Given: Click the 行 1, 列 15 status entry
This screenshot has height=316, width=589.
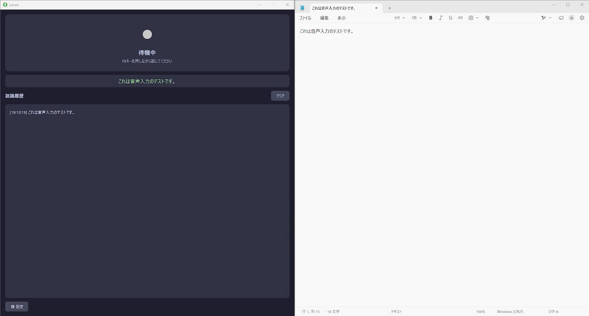Looking at the screenshot, I should (311, 312).
